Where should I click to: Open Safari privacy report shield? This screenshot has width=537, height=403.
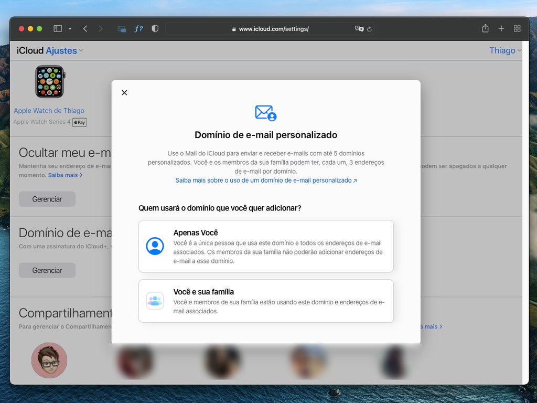point(155,29)
